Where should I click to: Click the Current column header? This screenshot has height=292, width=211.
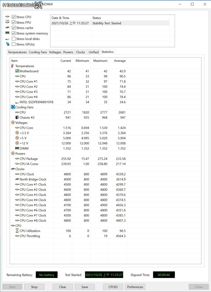[63, 61]
